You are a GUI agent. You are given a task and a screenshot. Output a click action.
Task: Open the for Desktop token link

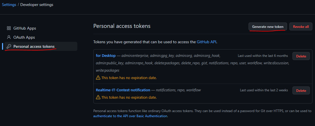pyautogui.click(x=106, y=55)
